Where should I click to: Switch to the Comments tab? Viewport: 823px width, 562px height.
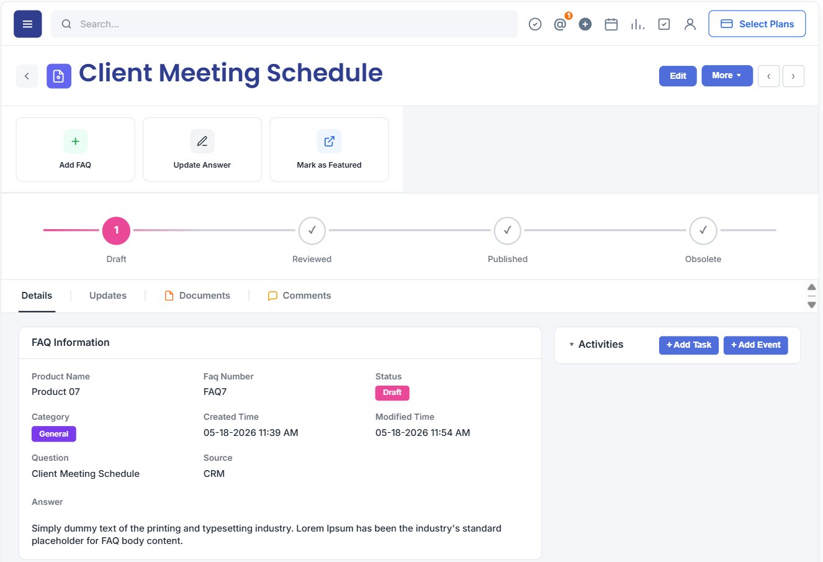(x=299, y=296)
